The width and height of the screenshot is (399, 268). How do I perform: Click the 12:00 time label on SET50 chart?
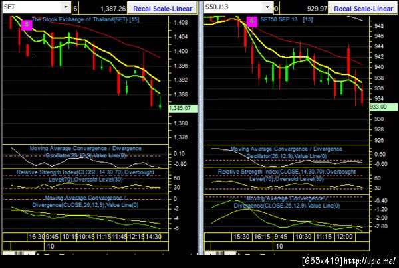tap(344, 237)
